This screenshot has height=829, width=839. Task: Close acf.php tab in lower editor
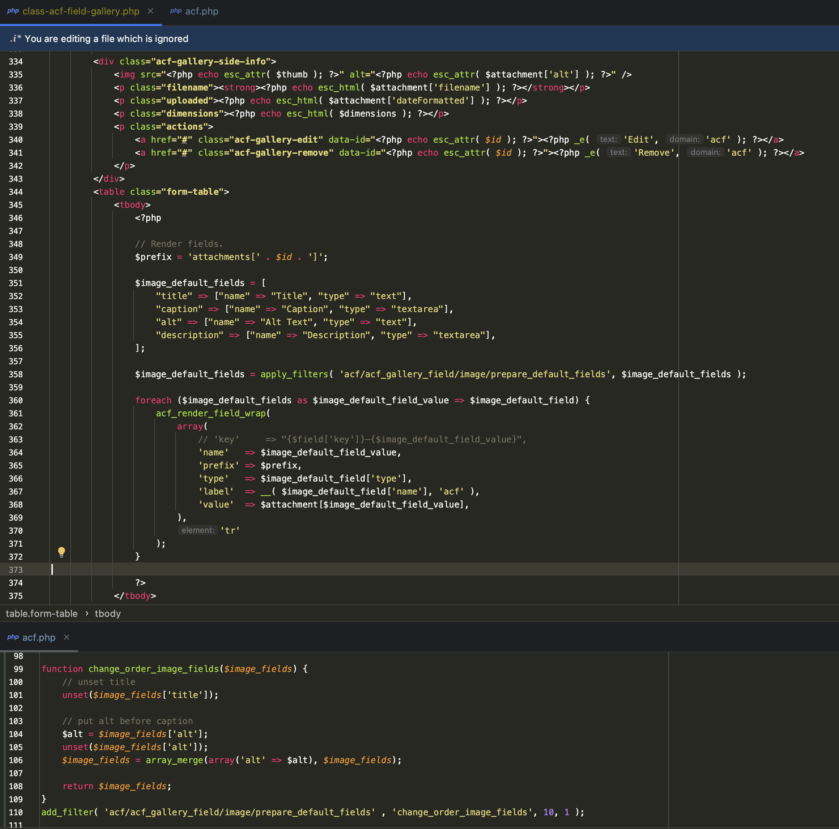pos(67,637)
